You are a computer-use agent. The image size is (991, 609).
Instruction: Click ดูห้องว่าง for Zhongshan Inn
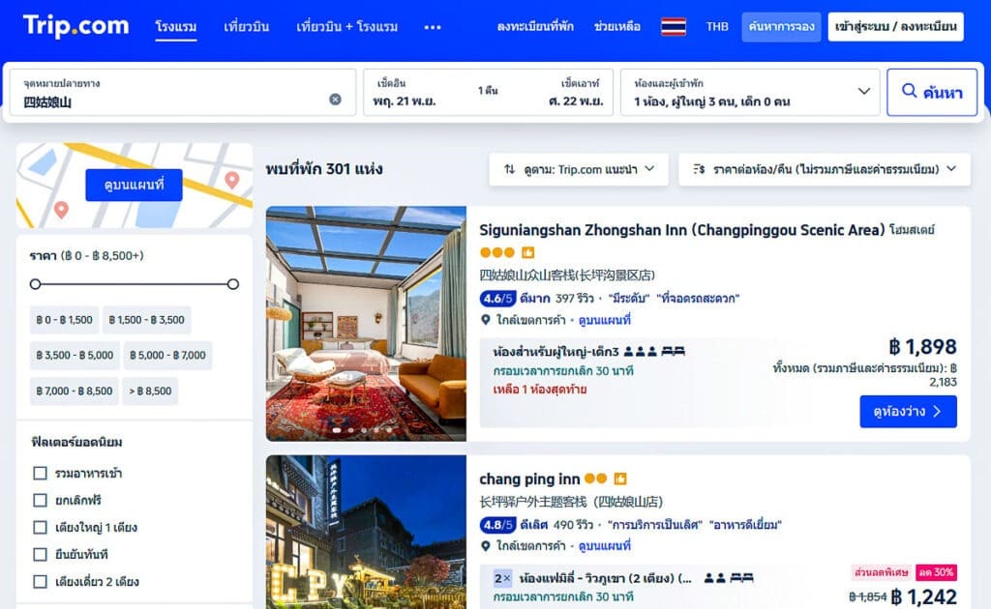point(908,412)
